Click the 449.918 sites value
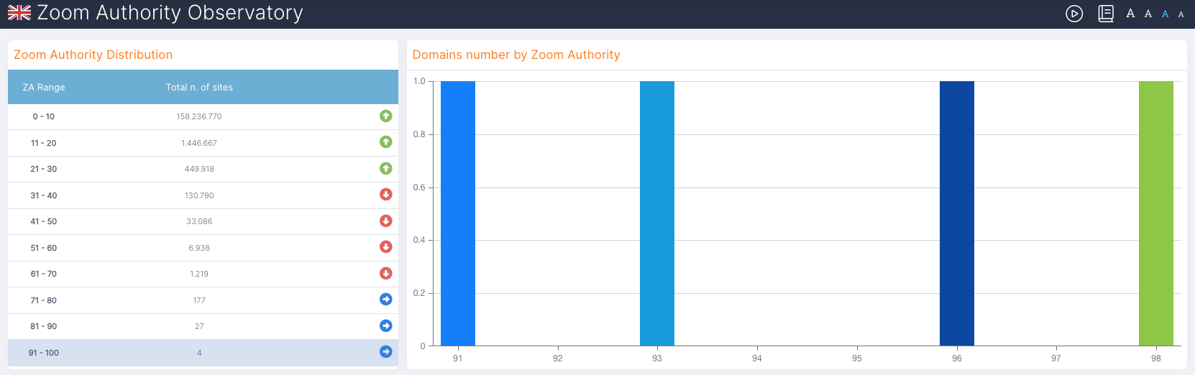Screen dimensions: 1195x375 (199, 169)
